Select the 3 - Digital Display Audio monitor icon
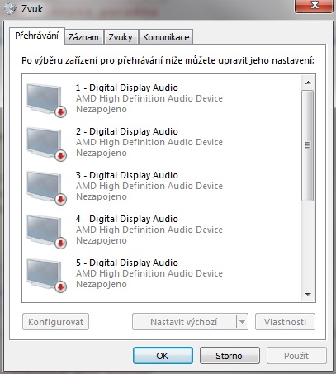The image size is (336, 374). pos(45,187)
